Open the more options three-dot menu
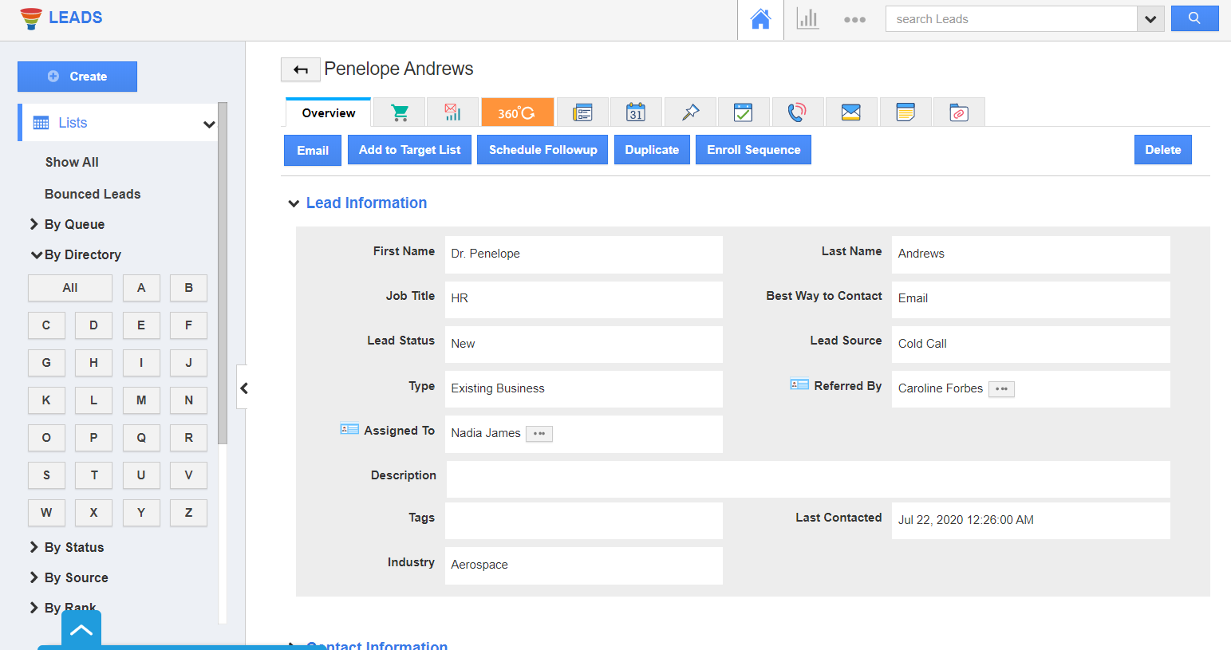Viewport: 1231px width, 650px height. coord(854,19)
